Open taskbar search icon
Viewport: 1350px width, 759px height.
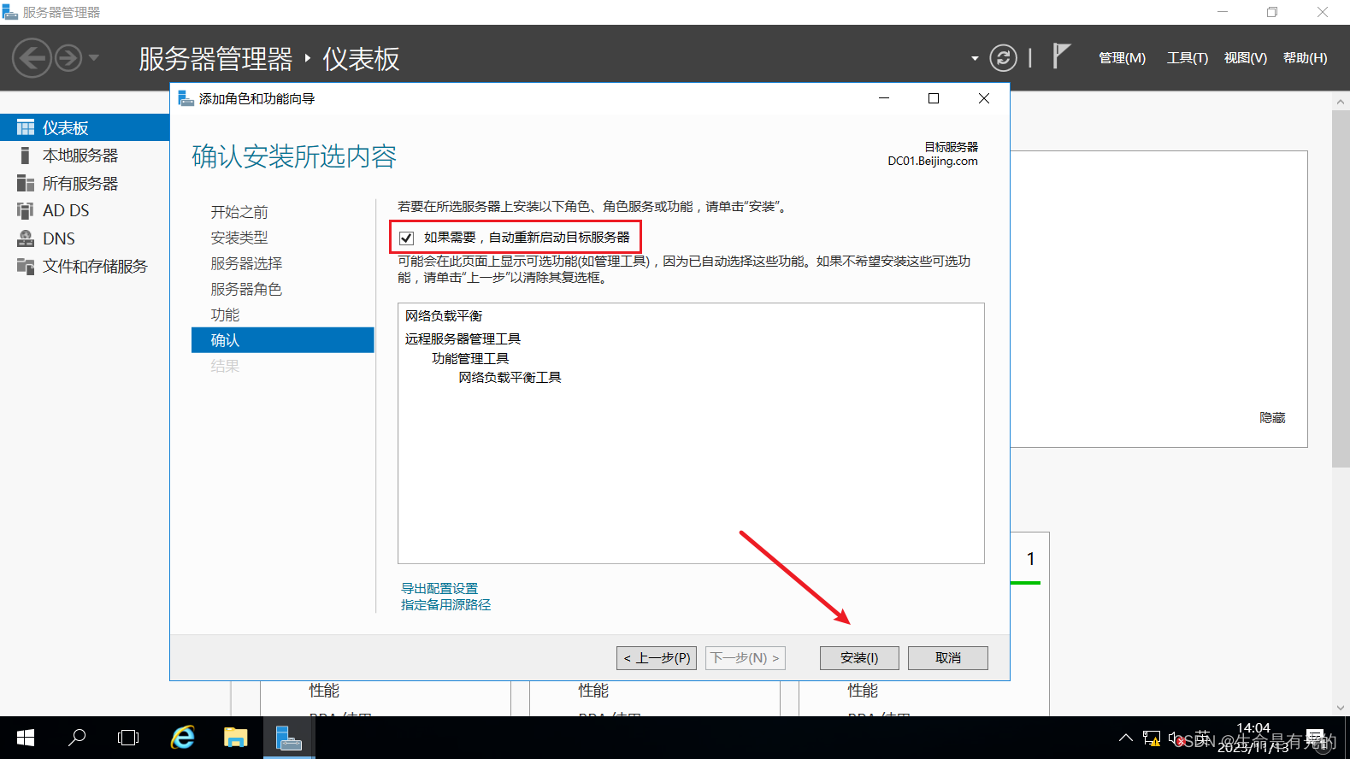click(77, 738)
